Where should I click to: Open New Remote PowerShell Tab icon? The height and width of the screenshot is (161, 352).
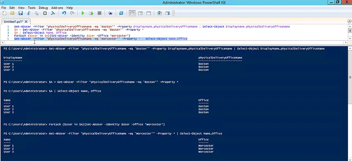110,13
